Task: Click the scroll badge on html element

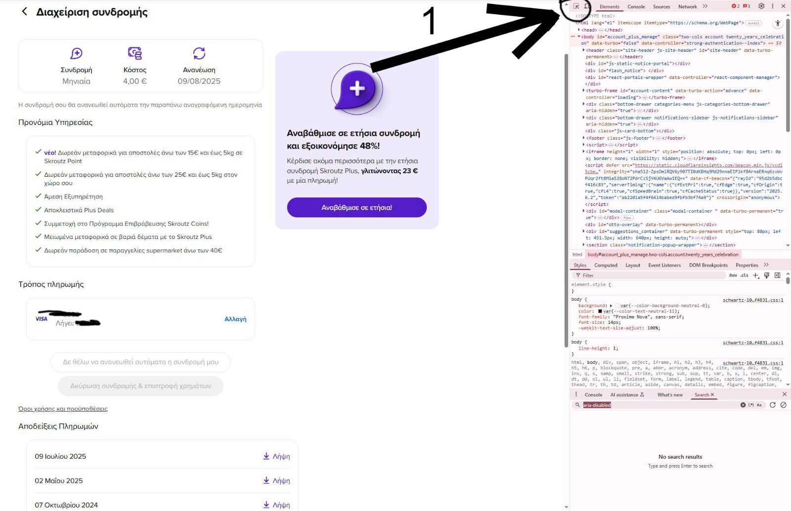Action: point(753,23)
